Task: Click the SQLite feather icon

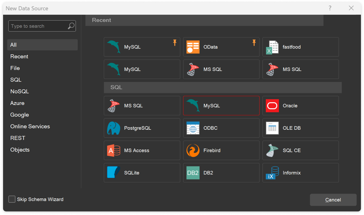Action: pyautogui.click(x=114, y=173)
